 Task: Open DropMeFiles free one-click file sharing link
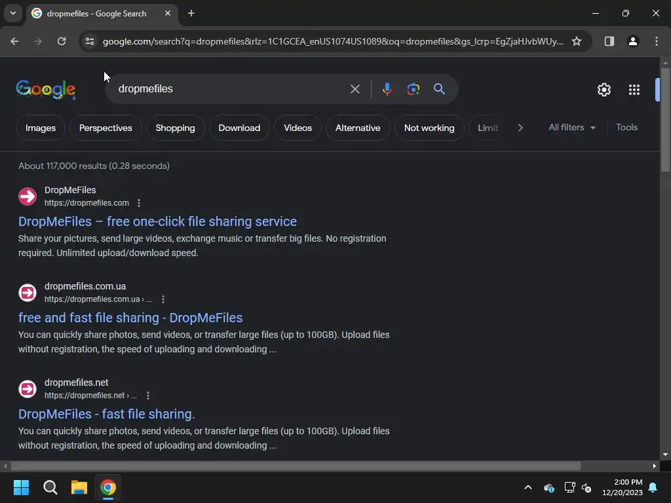157,221
